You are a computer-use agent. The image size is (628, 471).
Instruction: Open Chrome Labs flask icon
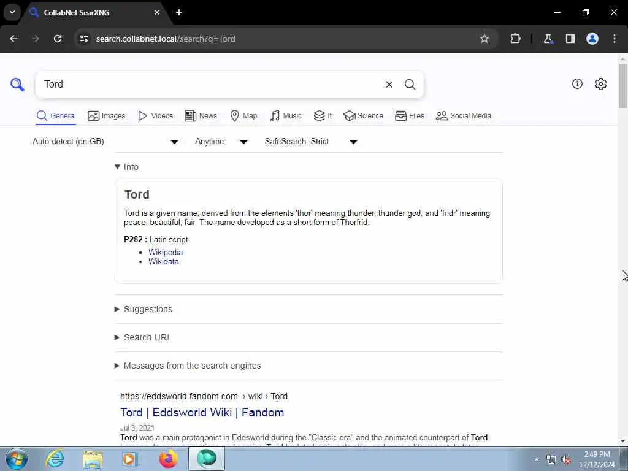click(x=548, y=39)
